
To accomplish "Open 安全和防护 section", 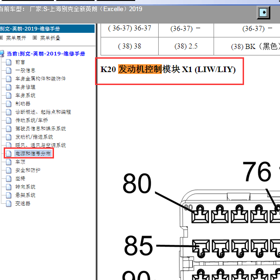I will 28,170.
